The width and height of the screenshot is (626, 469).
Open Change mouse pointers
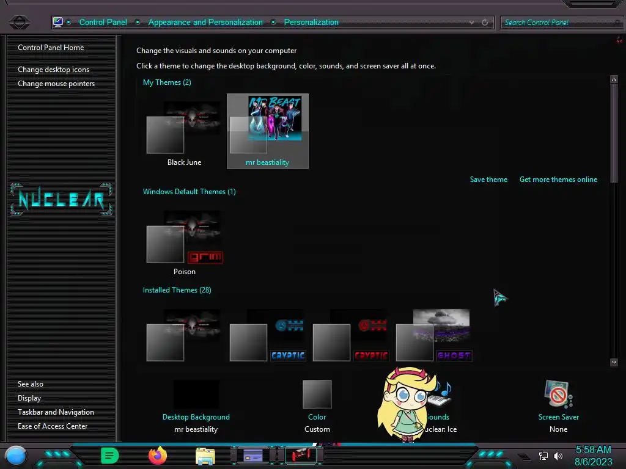tap(56, 83)
